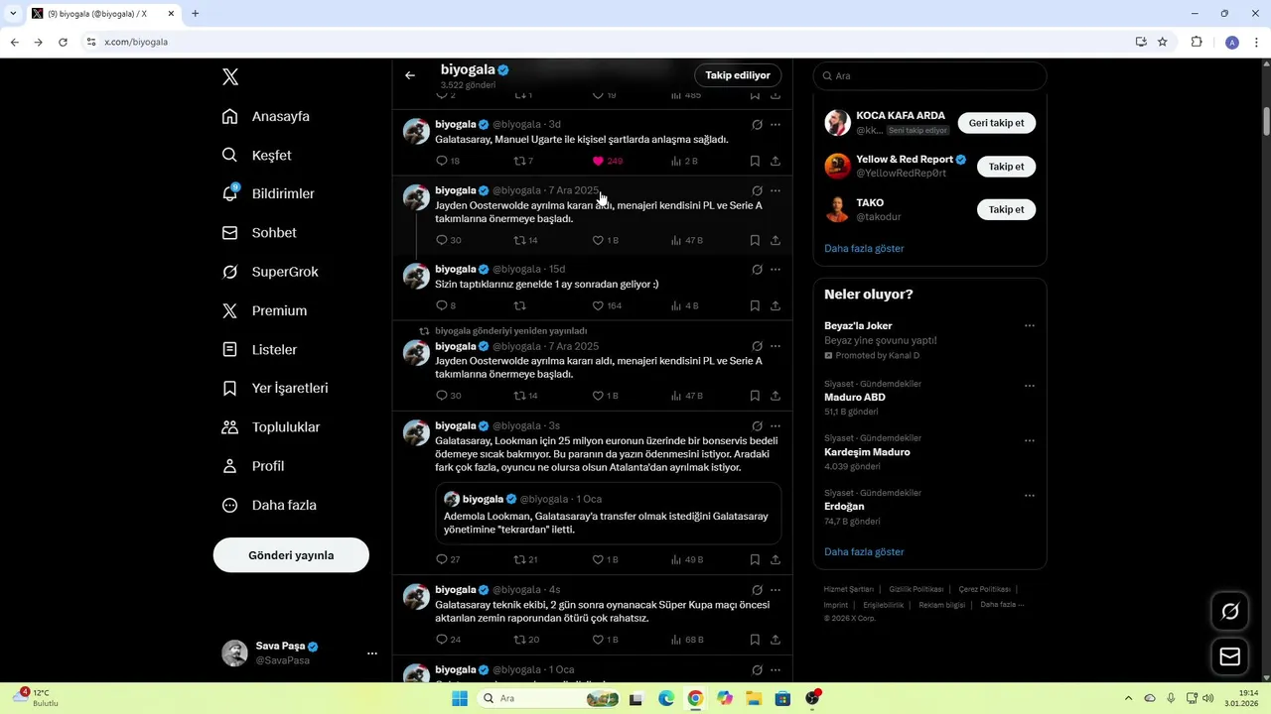
Task: Open SuperGrok in the sidebar
Action: point(270,272)
